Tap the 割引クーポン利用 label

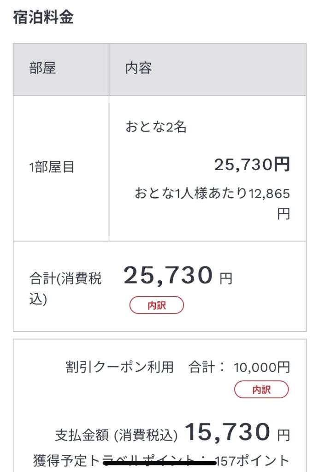point(119,367)
